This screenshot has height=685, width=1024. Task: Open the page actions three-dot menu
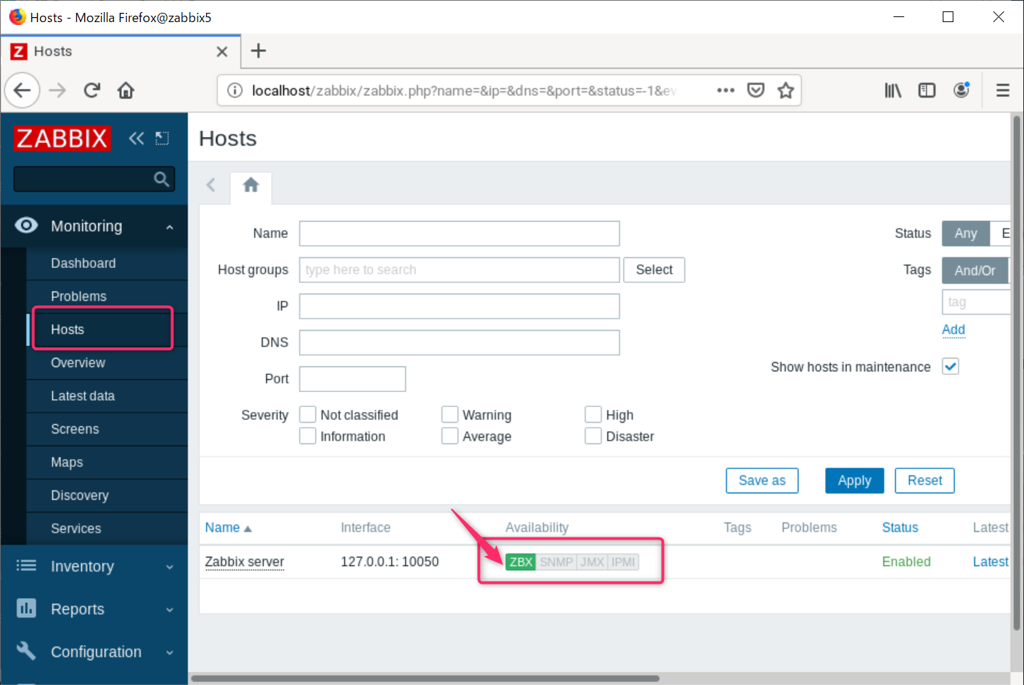(726, 91)
